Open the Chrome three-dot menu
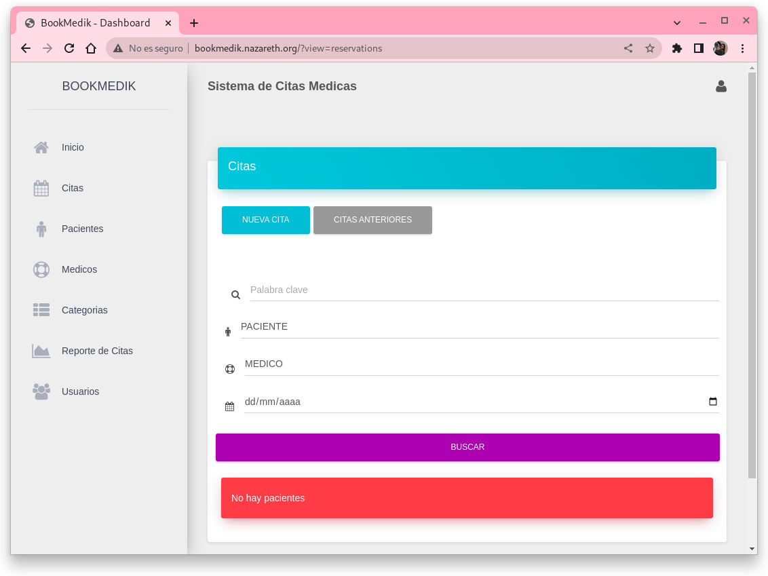This screenshot has height=576, width=768. point(743,48)
